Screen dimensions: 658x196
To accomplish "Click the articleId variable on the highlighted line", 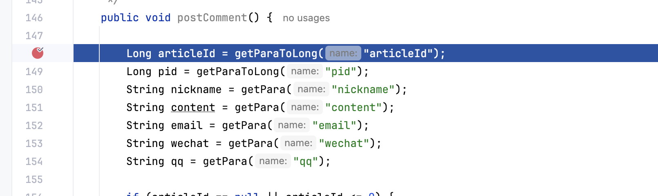I will tap(187, 53).
